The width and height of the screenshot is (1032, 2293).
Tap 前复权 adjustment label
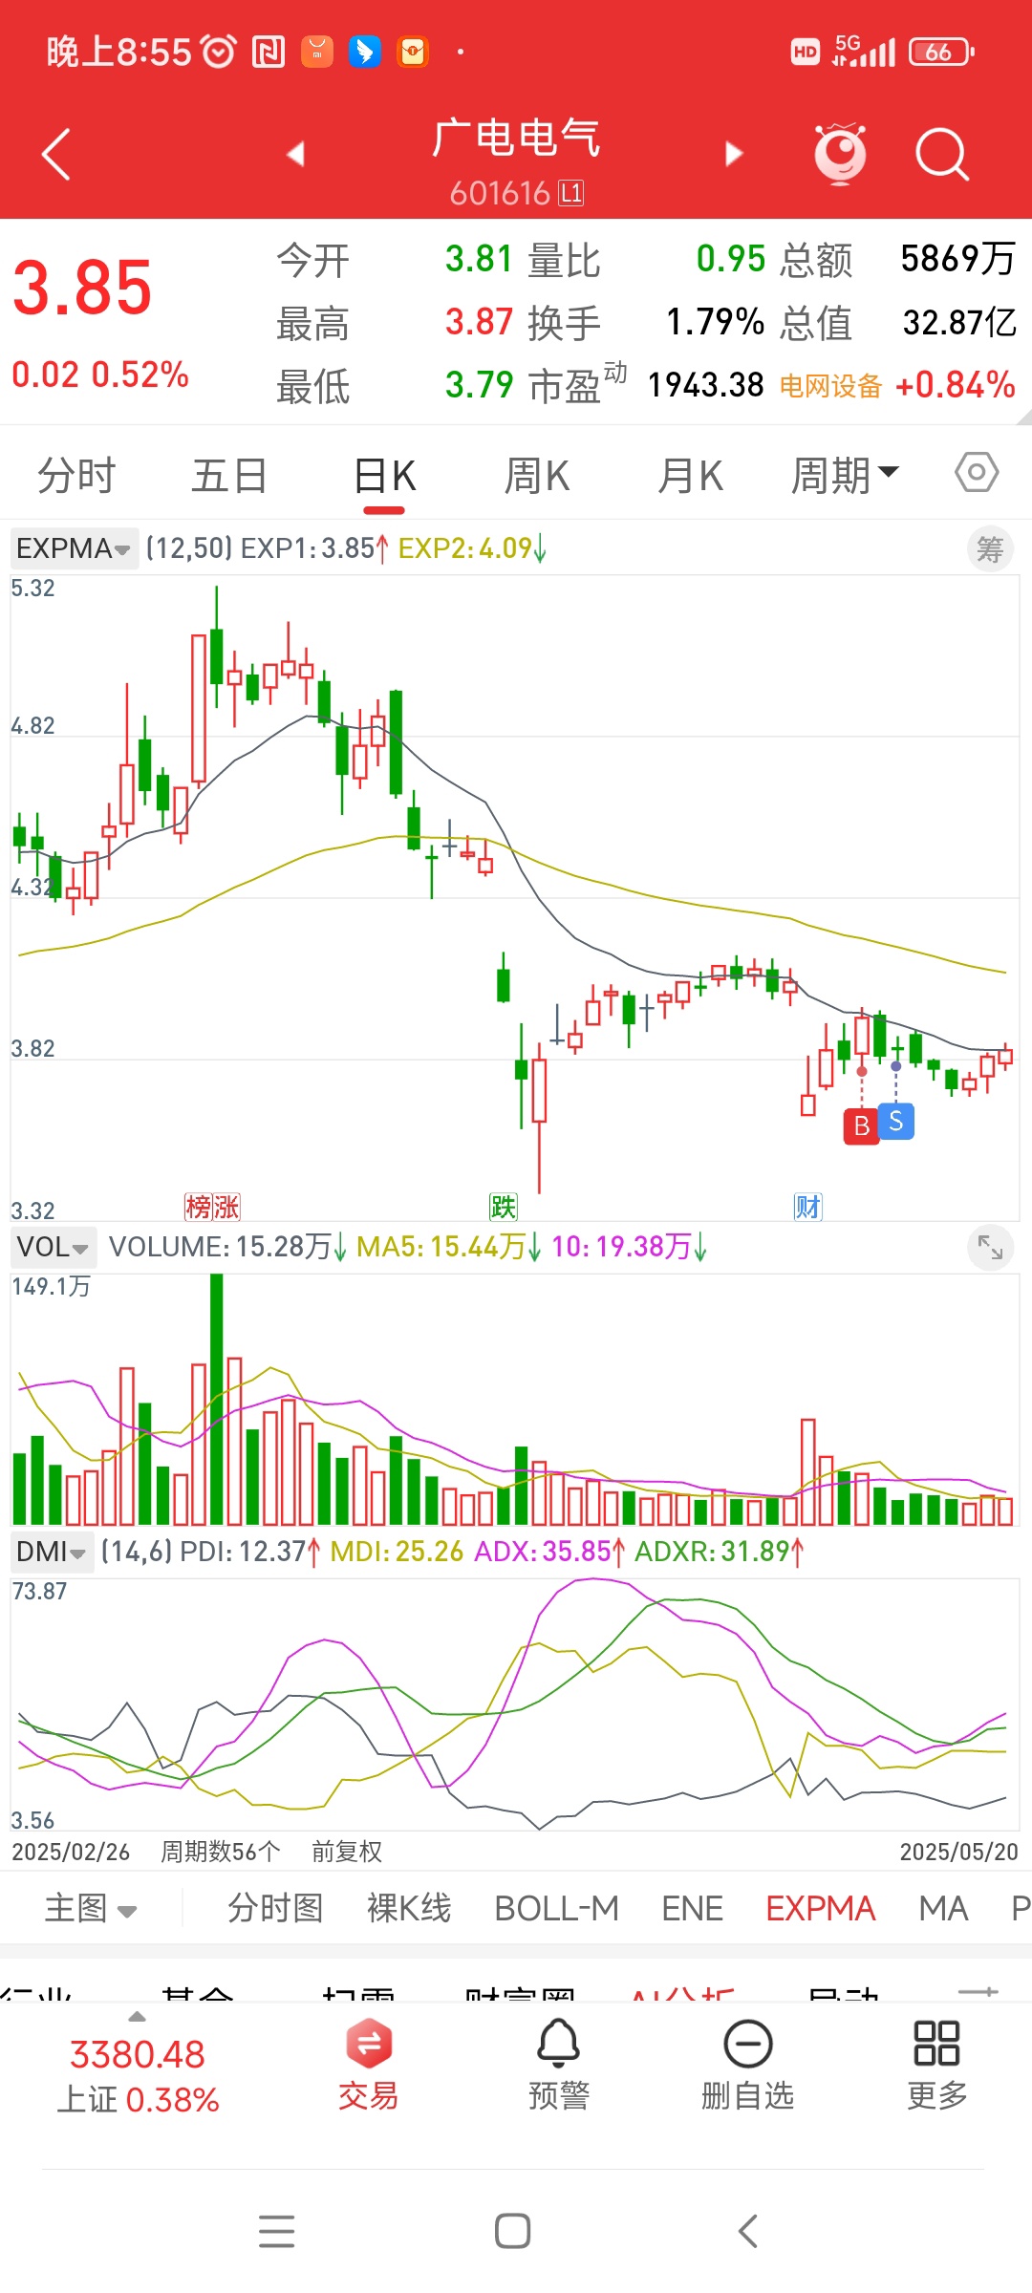347,1852
